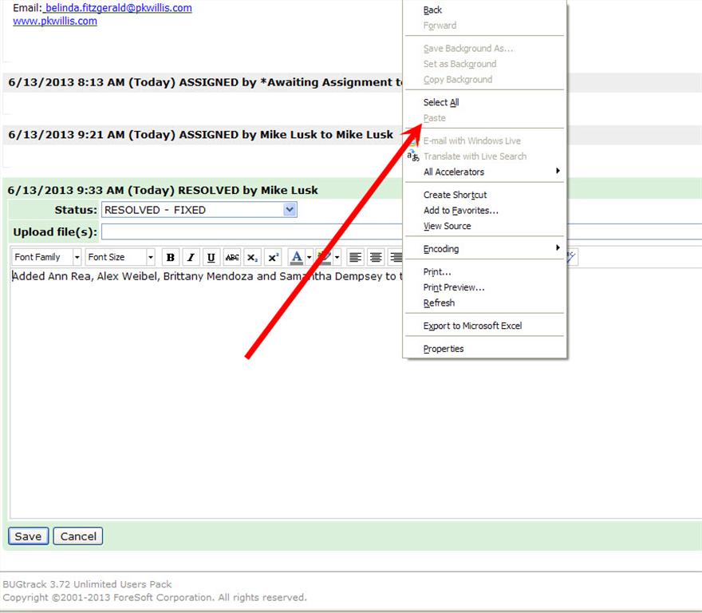702x613 pixels.
Task: Select Export to Microsoft Excel
Action: [472, 326]
